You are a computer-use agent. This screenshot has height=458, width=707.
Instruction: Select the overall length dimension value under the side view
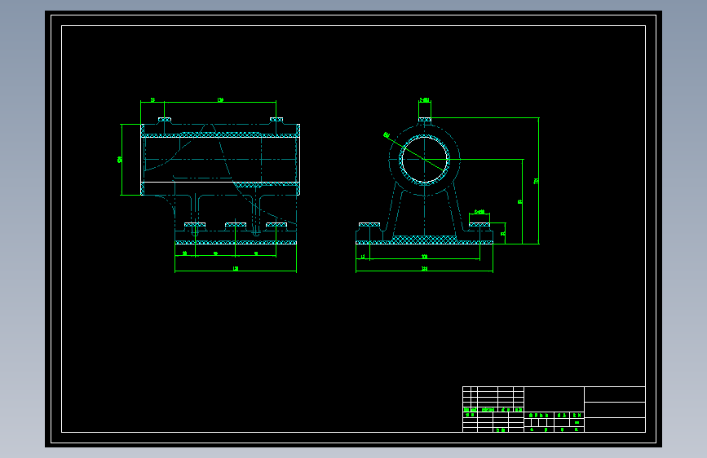[236, 268]
